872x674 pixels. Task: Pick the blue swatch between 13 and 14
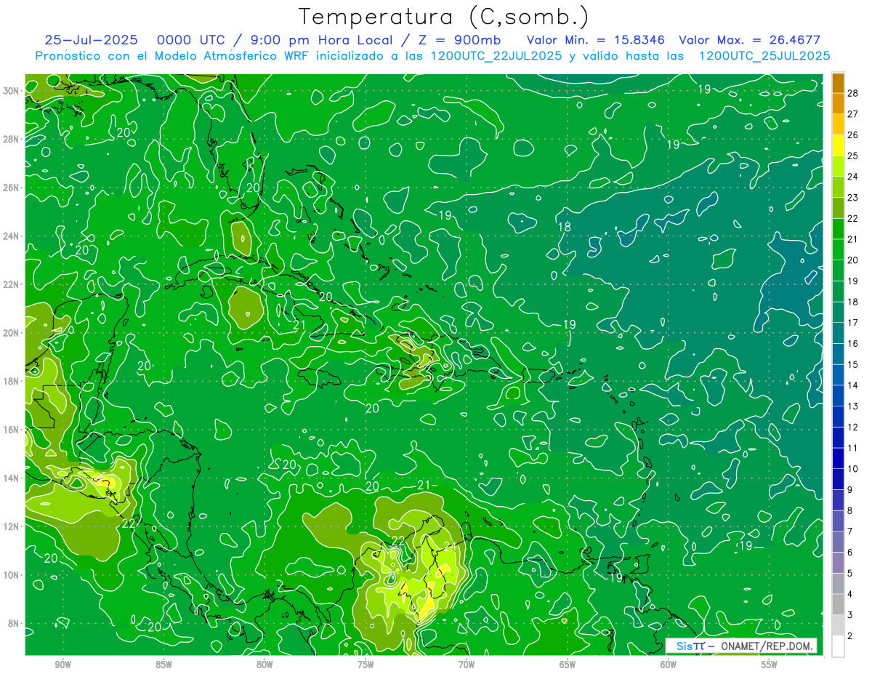[x=838, y=396]
